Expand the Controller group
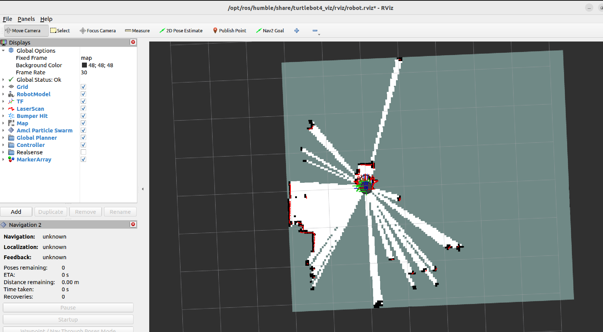 [3, 145]
